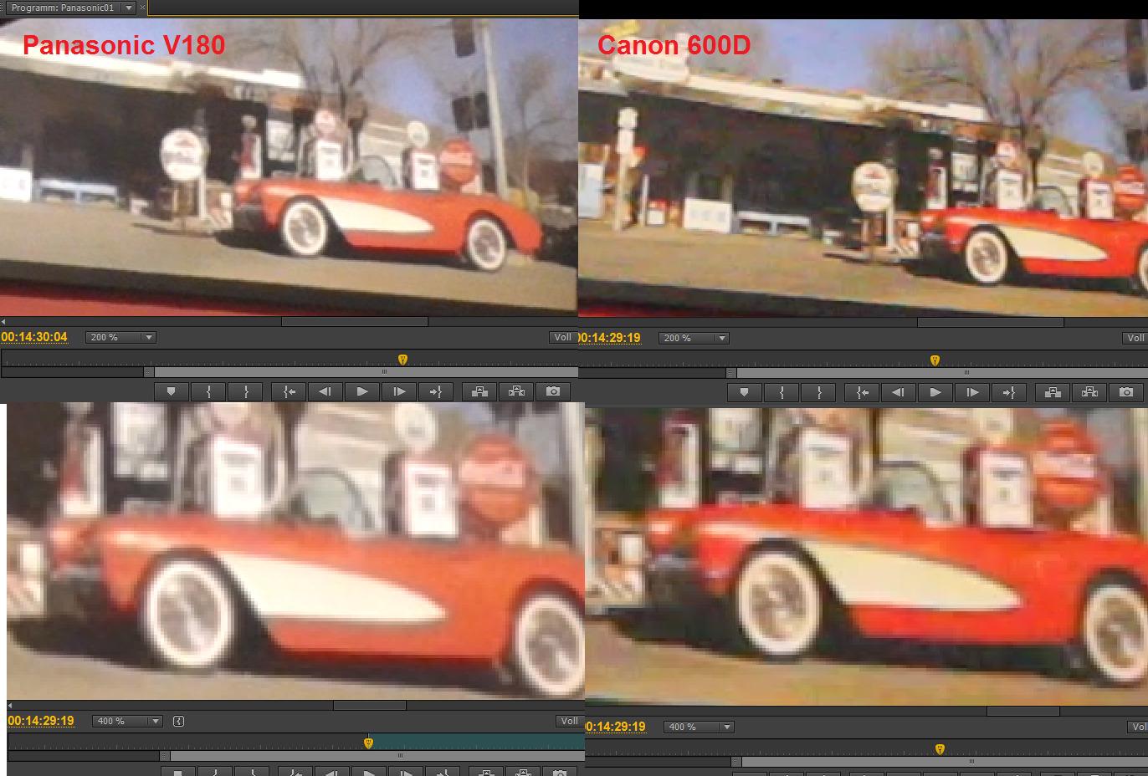Click the time zoom bar under lower-right ruler

[940, 762]
